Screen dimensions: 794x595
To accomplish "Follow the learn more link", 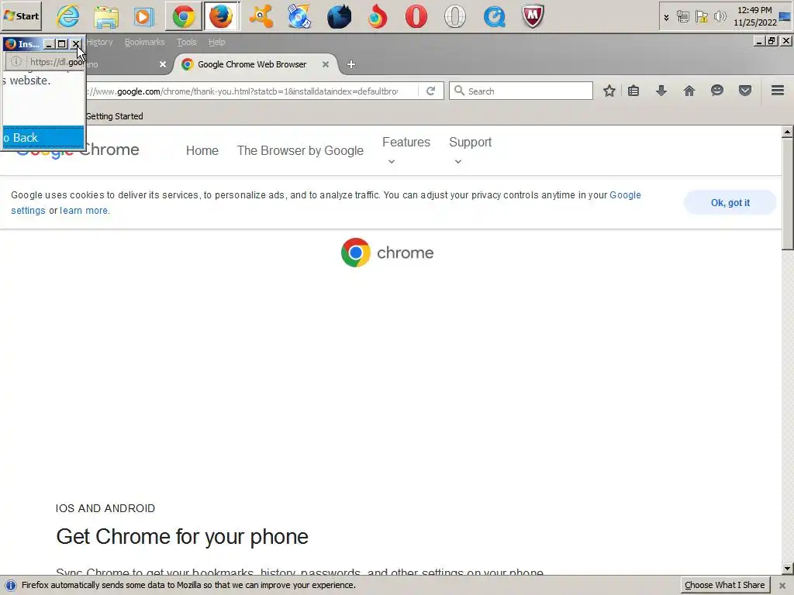I will click(84, 211).
